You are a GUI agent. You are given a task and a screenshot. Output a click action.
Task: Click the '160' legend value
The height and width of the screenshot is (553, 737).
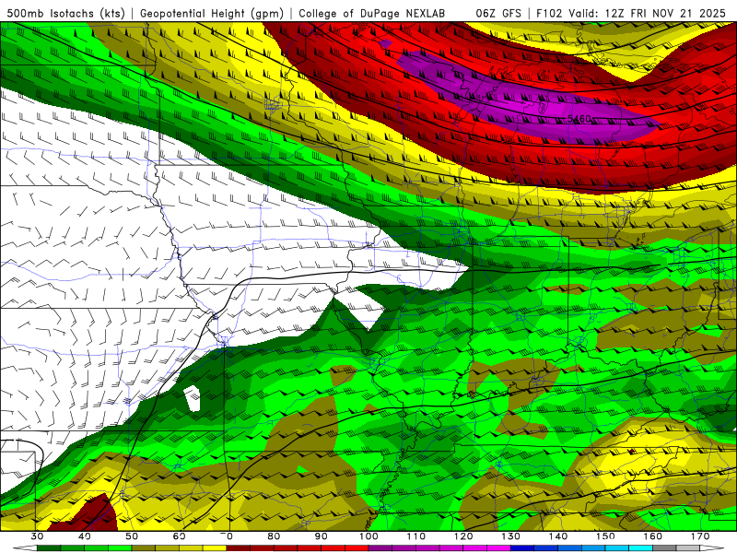(x=652, y=536)
